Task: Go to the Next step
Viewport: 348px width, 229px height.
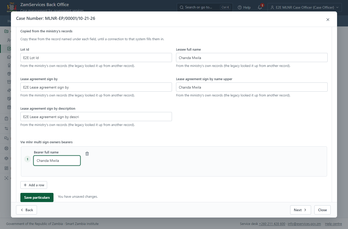Action: (x=301, y=210)
